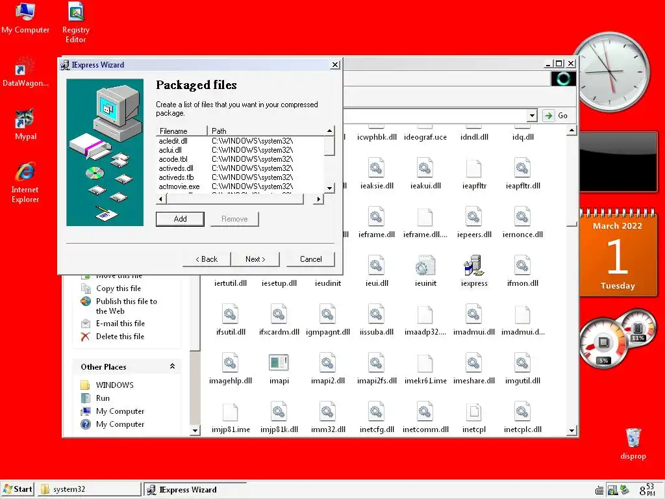Select the ieaksie.dll file icon
665x499 pixels.
pyautogui.click(x=377, y=173)
